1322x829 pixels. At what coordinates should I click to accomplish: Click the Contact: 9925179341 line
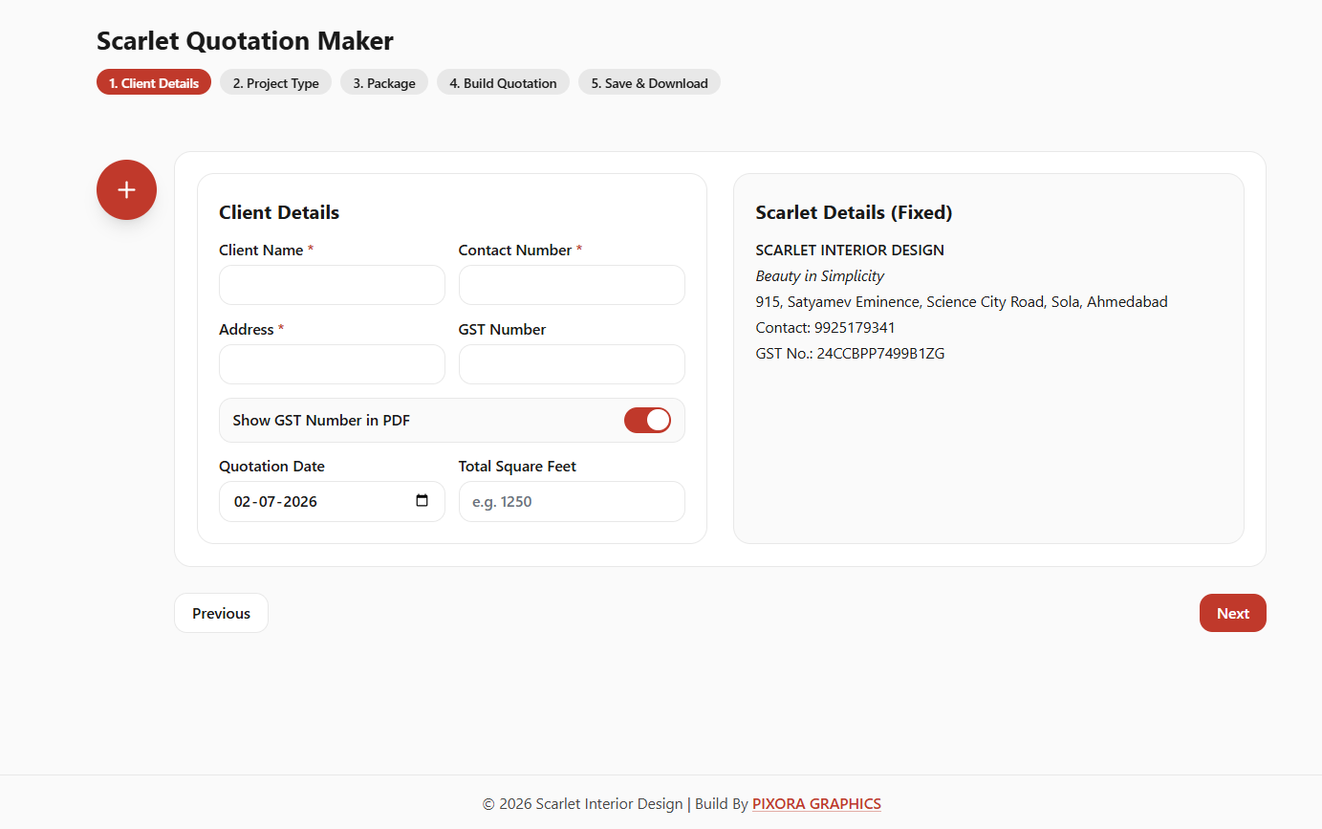[825, 327]
